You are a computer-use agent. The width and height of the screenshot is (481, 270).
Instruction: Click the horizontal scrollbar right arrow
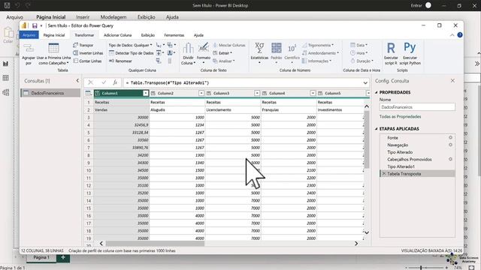[356, 243]
